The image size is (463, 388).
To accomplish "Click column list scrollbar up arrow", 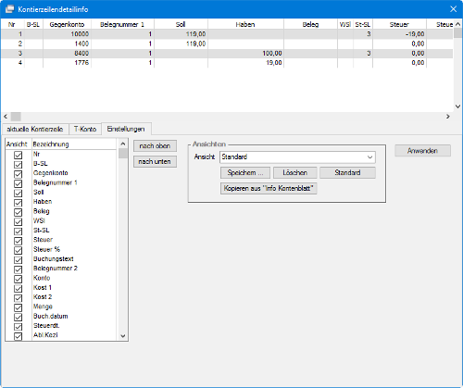I will coord(123,144).
